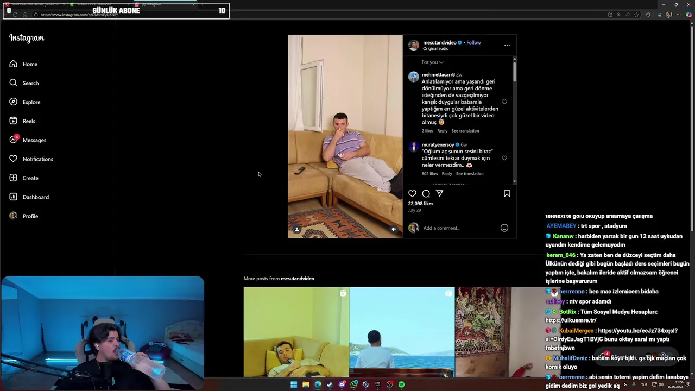Open Spotify from taskbar
Viewport: 695px width, 391px height.
(401, 384)
